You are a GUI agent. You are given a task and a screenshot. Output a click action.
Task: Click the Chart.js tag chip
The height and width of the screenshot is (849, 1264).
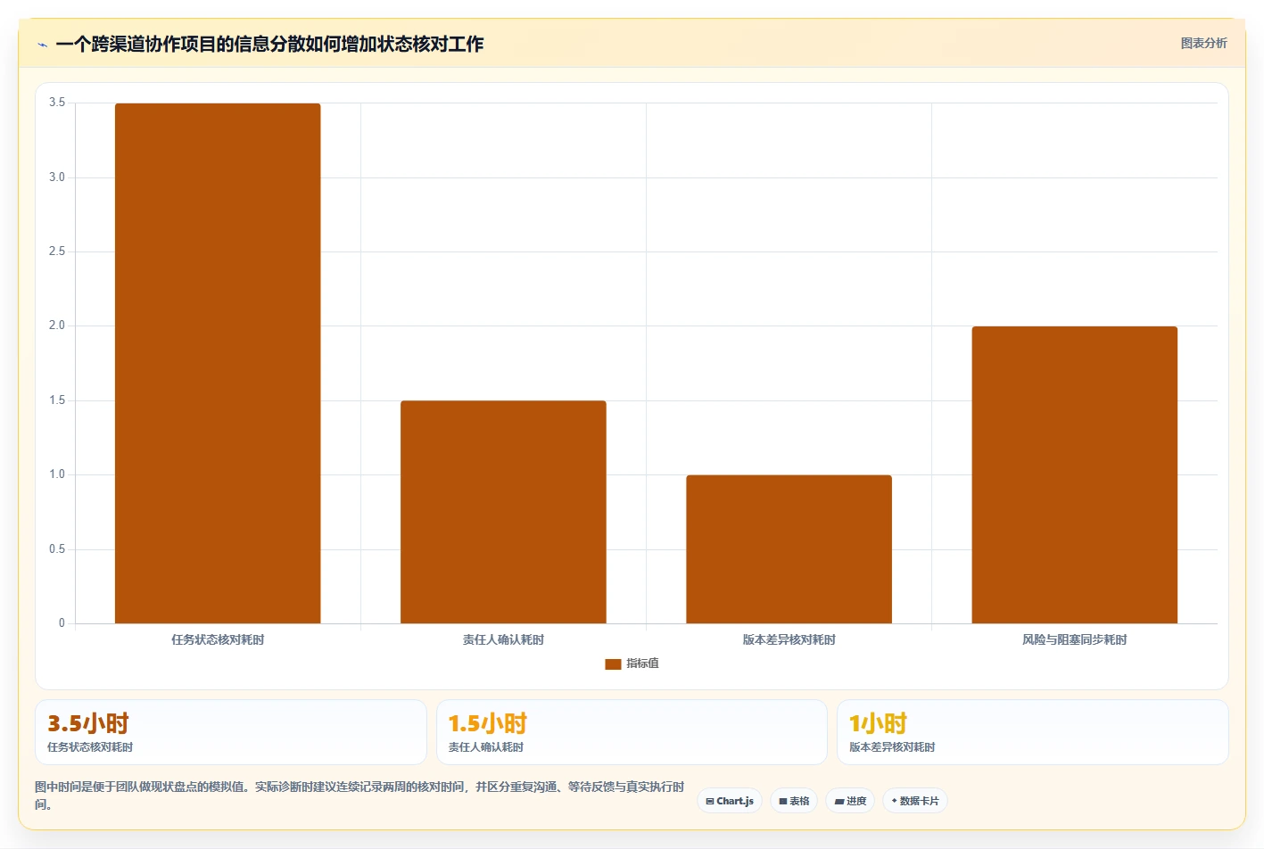[x=730, y=801]
